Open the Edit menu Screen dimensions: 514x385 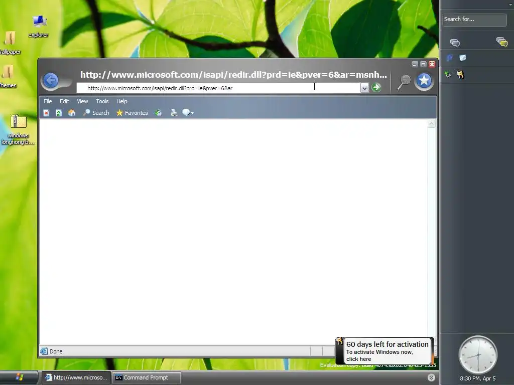point(64,101)
